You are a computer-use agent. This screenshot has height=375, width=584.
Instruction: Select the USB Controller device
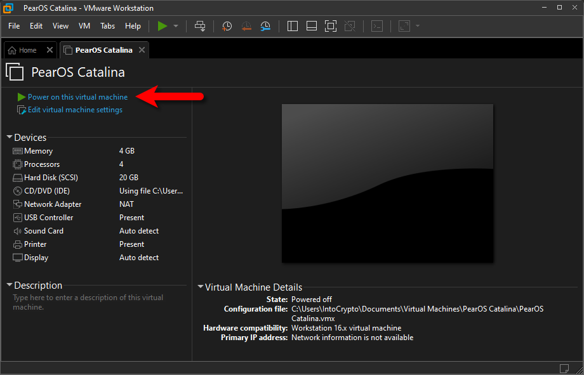[99, 218]
